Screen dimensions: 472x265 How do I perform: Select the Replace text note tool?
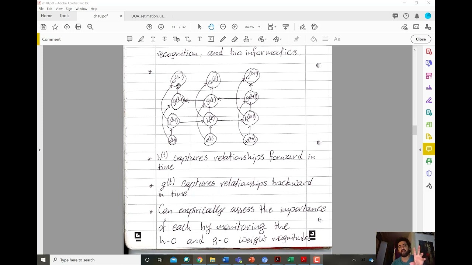tap(176, 39)
